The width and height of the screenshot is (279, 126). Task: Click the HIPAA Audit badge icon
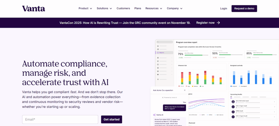[x=233, y=111]
